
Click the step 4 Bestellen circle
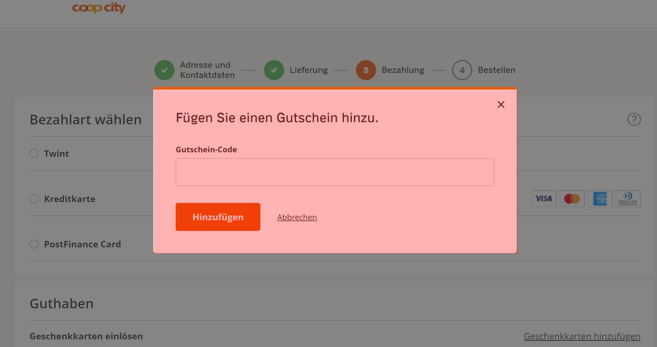click(462, 70)
